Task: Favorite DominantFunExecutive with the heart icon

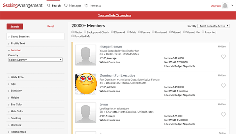Action: click(x=224, y=85)
